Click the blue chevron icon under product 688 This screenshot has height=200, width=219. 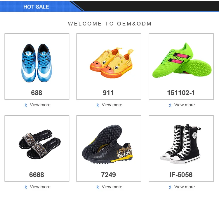point(26,105)
